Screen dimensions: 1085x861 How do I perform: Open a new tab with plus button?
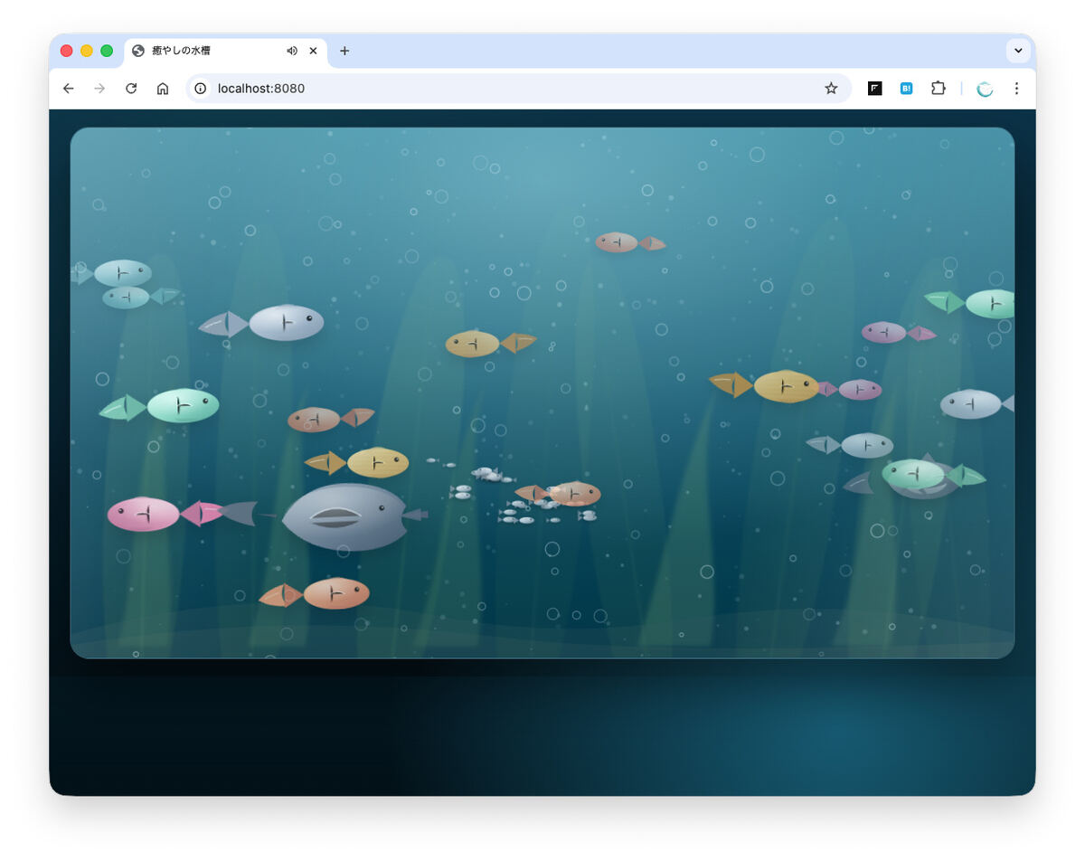point(344,51)
